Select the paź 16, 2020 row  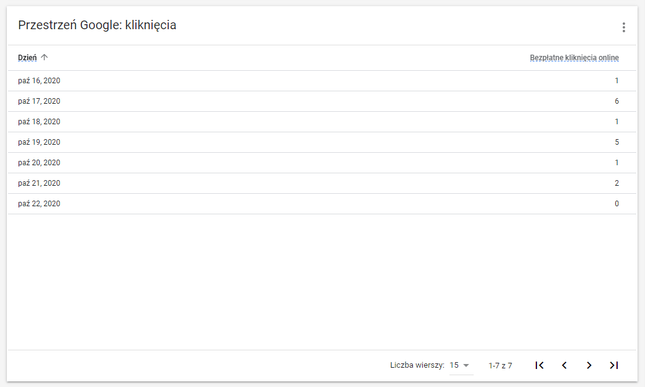tap(39, 81)
